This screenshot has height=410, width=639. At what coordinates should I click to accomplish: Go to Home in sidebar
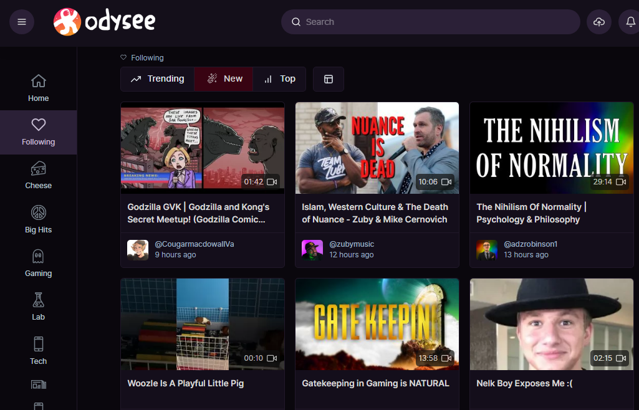[x=38, y=88]
